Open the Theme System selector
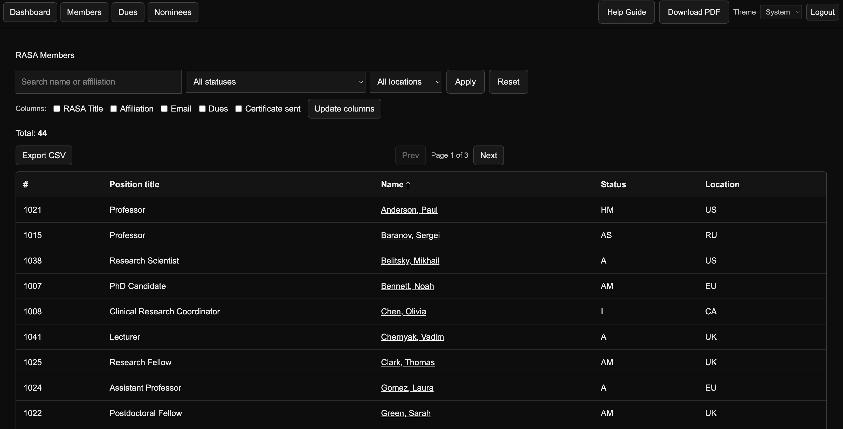The height and width of the screenshot is (429, 843). tap(780, 12)
